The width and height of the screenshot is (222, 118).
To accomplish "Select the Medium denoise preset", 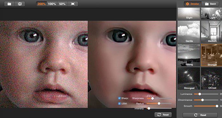I will tap(212, 32).
